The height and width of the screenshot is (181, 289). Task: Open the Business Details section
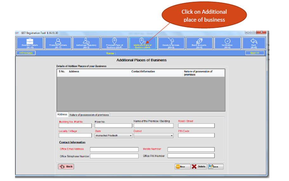[30, 43]
